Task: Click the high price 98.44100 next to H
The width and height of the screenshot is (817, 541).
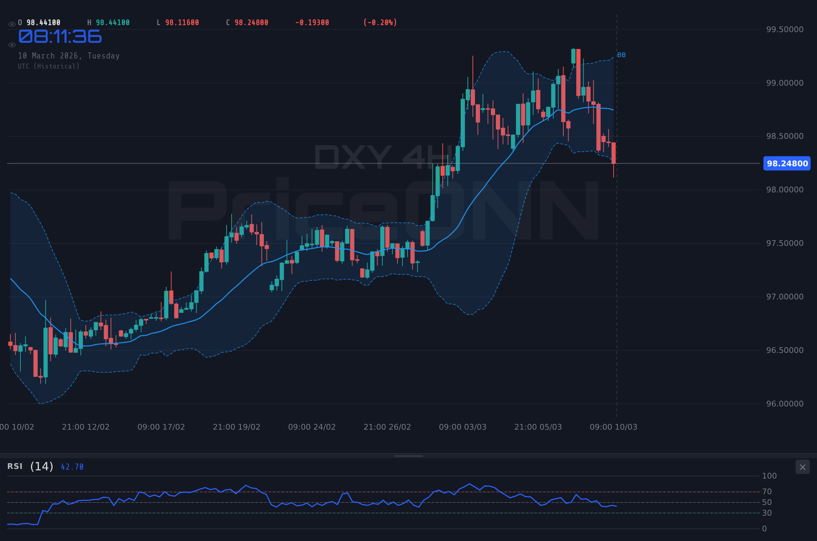Action: pos(113,22)
